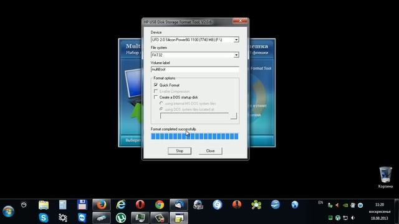Close the HP USB Format Tool window
The width and height of the screenshot is (399, 224).
[240, 21]
